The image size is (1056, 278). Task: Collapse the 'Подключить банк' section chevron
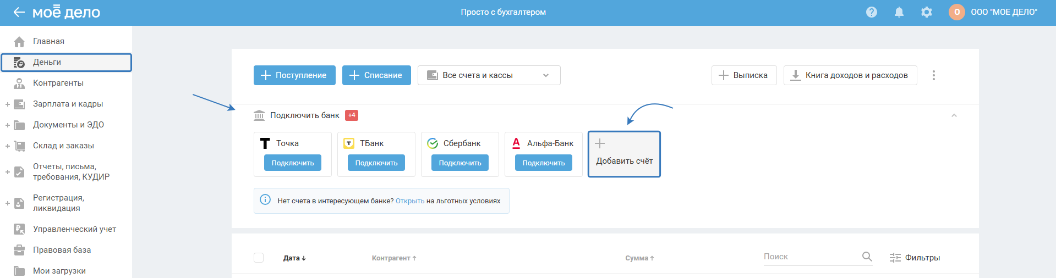coord(954,115)
